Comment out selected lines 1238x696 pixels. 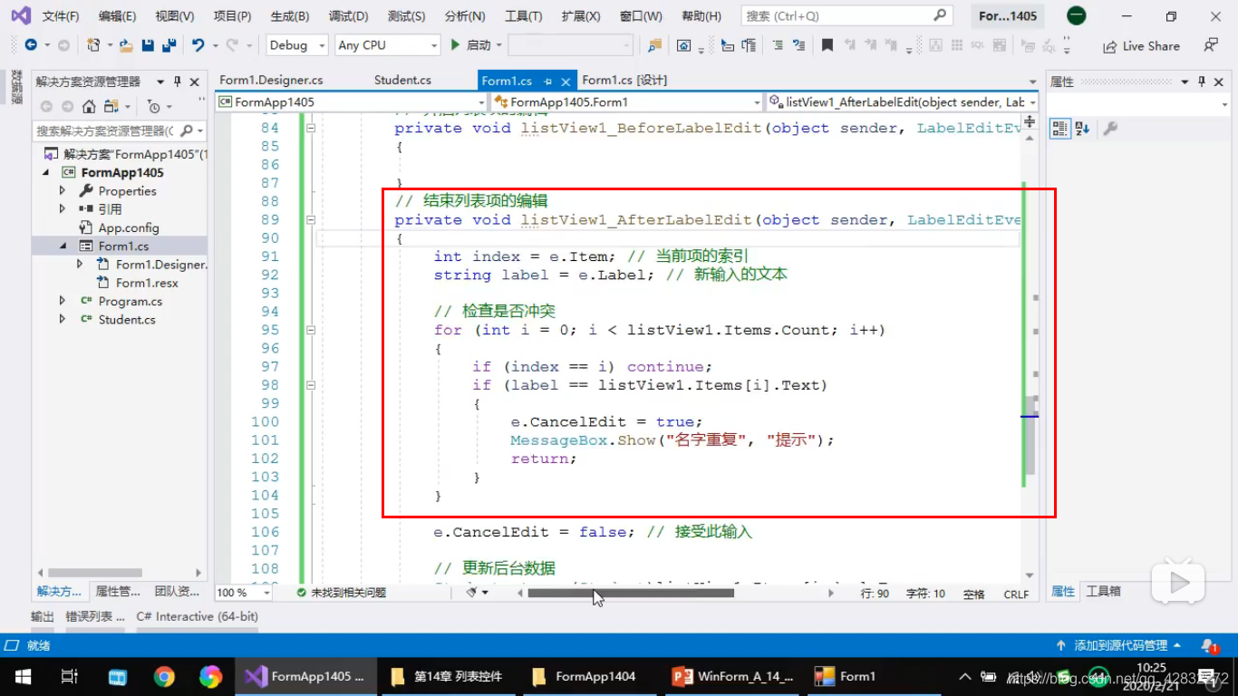point(778,45)
